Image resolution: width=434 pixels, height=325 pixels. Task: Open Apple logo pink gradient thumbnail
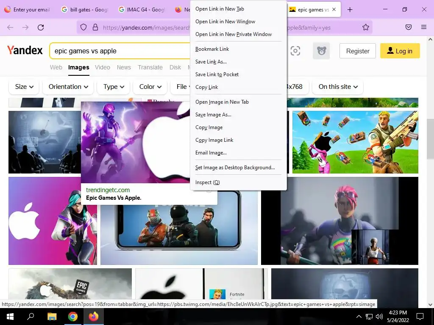(53, 221)
